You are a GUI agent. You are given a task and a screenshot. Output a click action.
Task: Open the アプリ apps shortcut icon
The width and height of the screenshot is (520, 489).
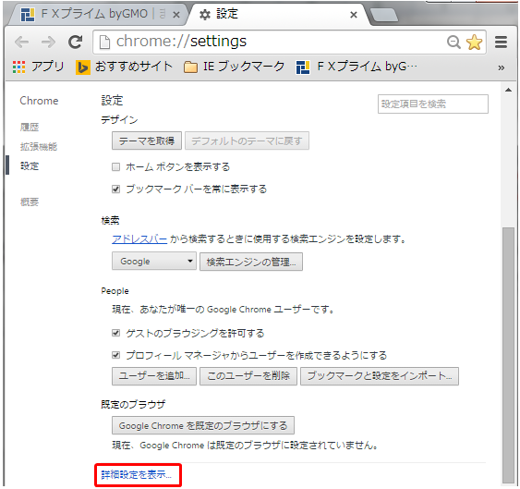point(18,67)
